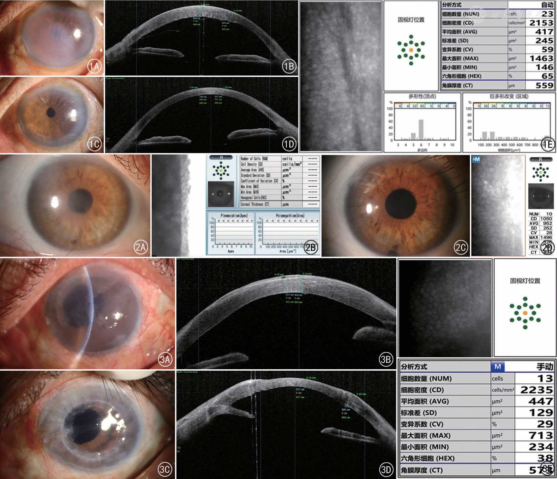Viewport: 557px width, 479px height.
Task: Click the blue M manual-mode badge in panel 3E
Action: tap(497, 367)
